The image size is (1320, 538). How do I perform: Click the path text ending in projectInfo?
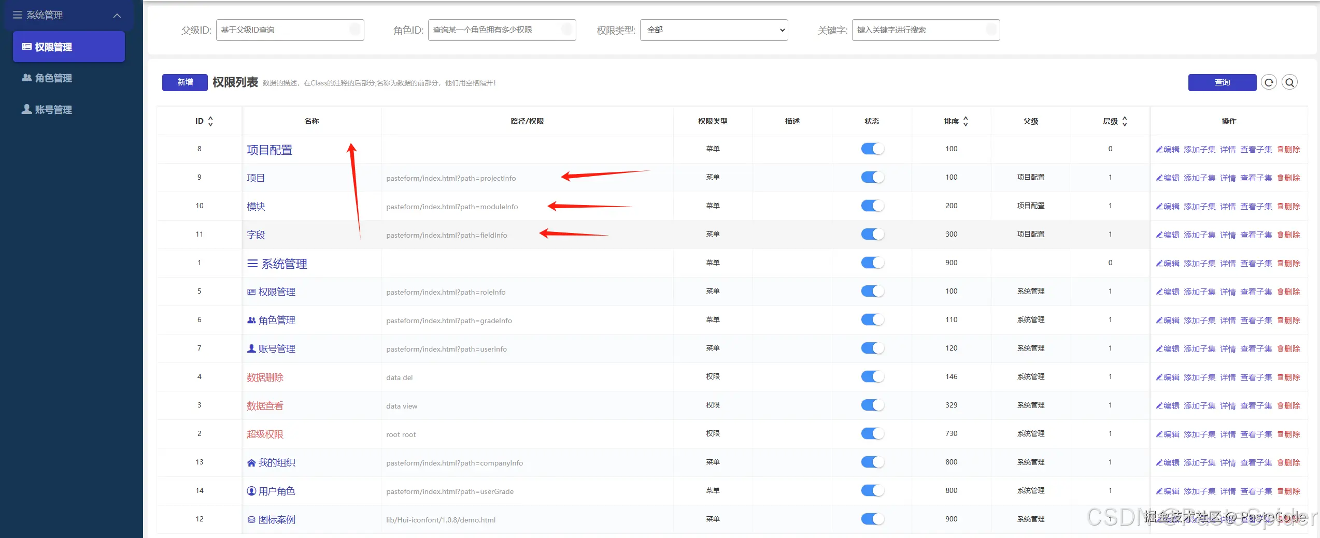coord(451,178)
